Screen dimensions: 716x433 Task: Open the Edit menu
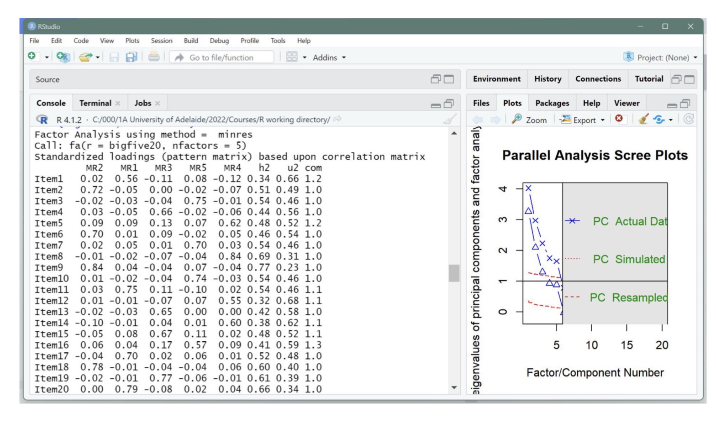pyautogui.click(x=57, y=41)
